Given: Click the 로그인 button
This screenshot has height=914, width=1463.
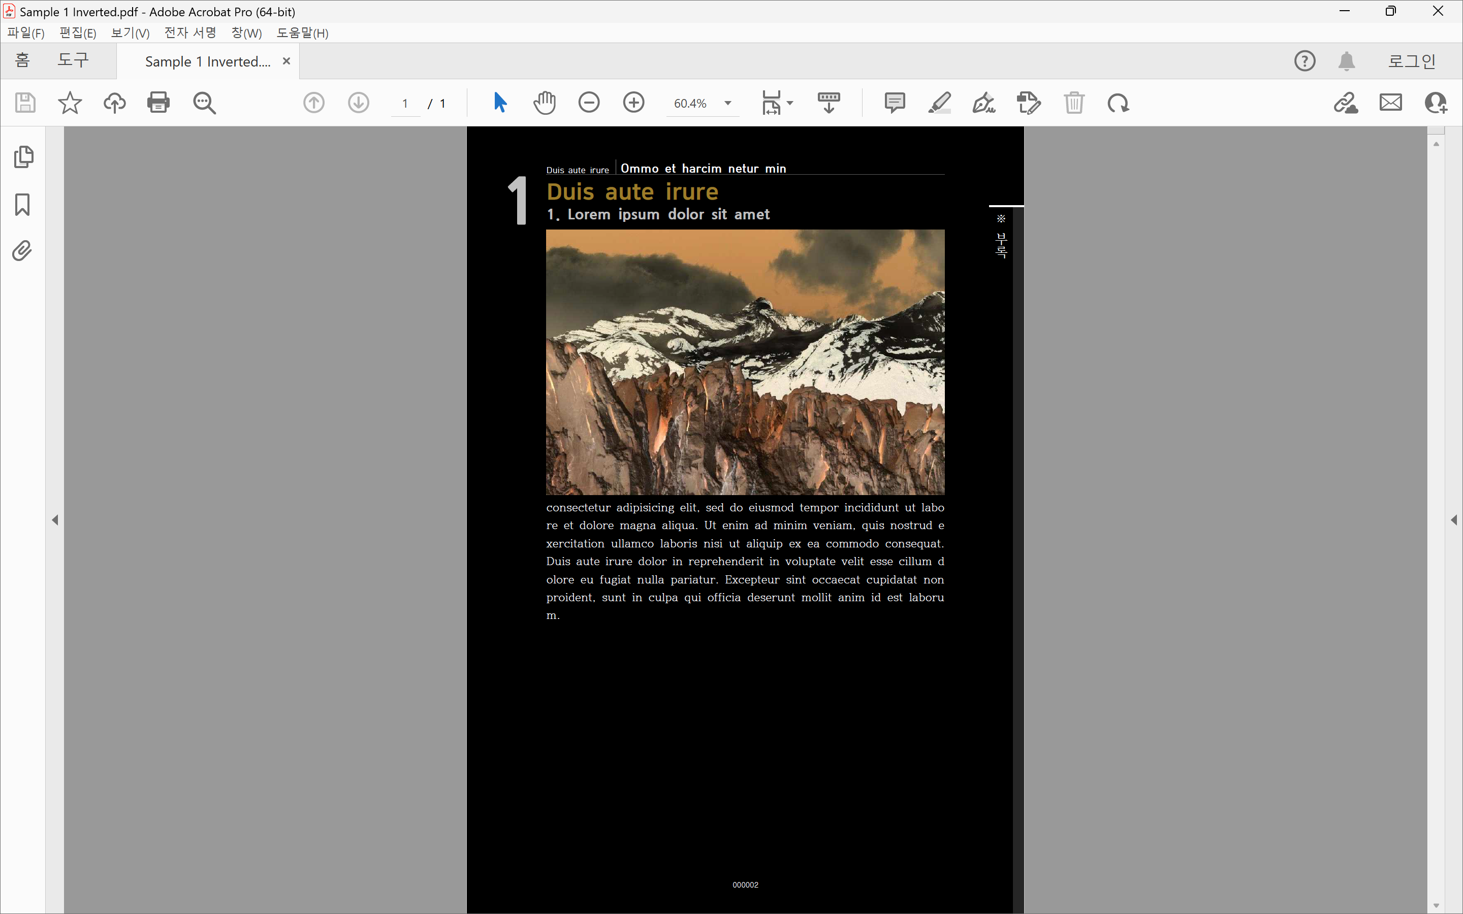Looking at the screenshot, I should tap(1411, 61).
